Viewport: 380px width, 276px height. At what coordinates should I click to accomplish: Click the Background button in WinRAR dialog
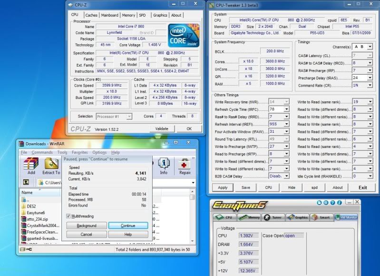87,226
